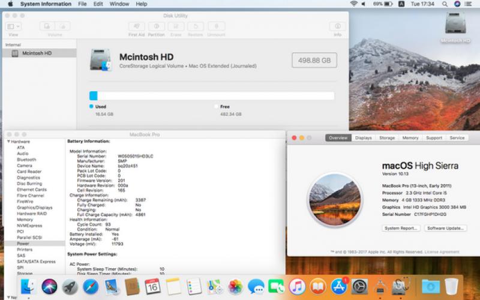Open the File menu
Viewport: 480px width, 300px height.
[82, 4]
